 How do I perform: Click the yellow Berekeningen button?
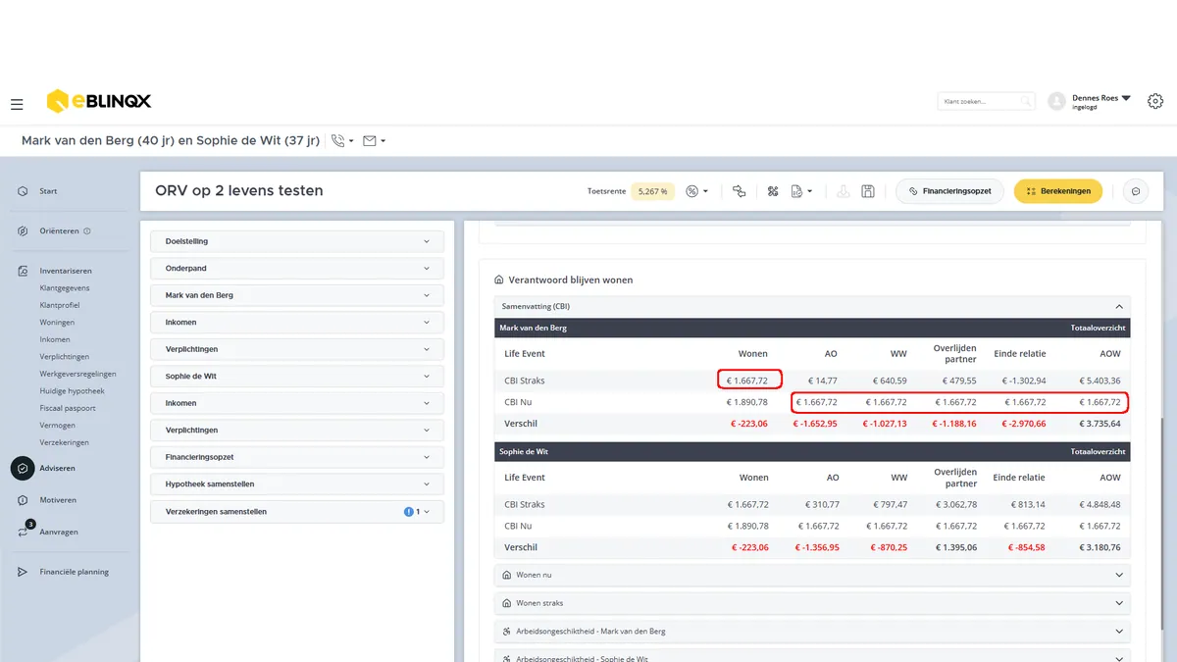pos(1058,191)
